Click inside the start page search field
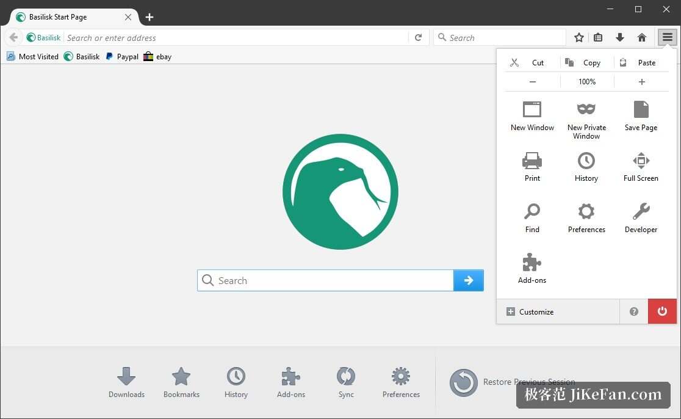 (x=326, y=280)
